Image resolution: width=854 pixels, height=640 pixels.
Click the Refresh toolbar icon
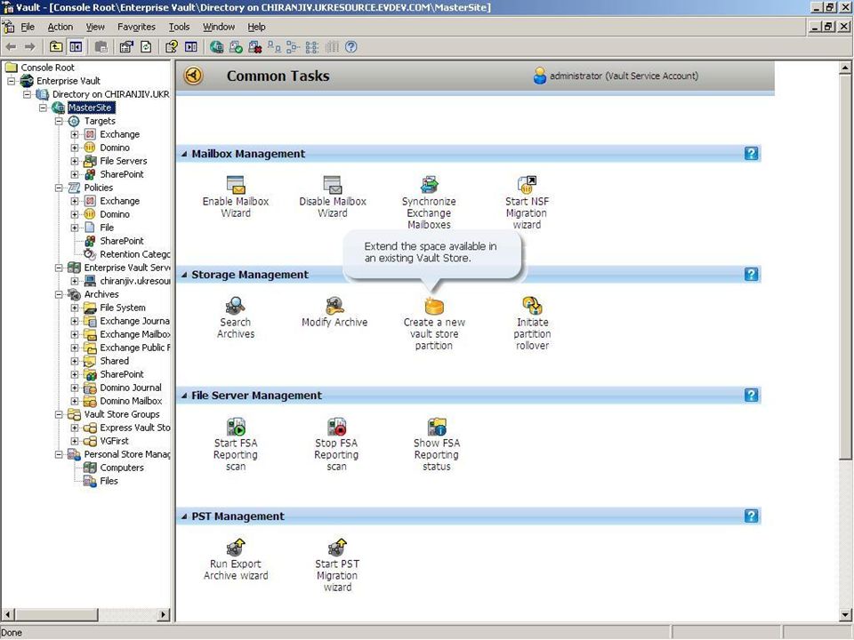point(146,47)
